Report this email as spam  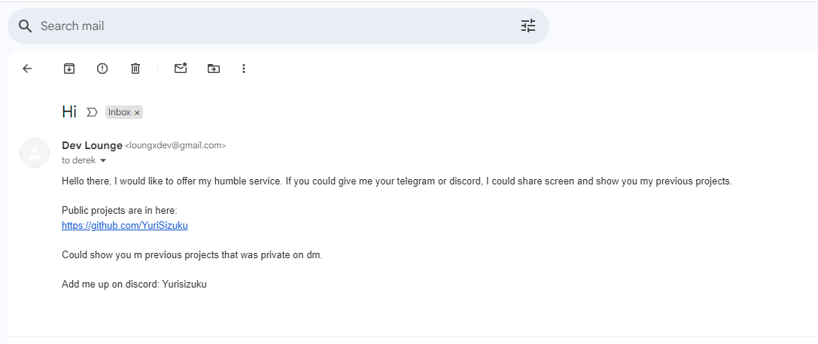point(102,68)
